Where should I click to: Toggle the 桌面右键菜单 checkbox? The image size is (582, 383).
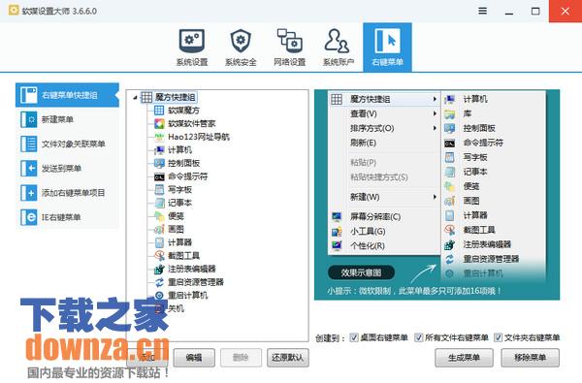(x=354, y=337)
